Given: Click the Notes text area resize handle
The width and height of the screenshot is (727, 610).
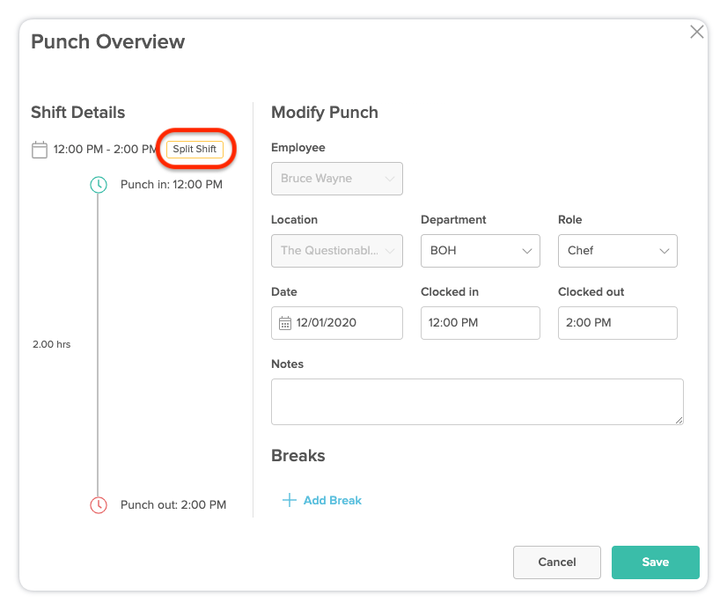Looking at the screenshot, I should tap(679, 421).
